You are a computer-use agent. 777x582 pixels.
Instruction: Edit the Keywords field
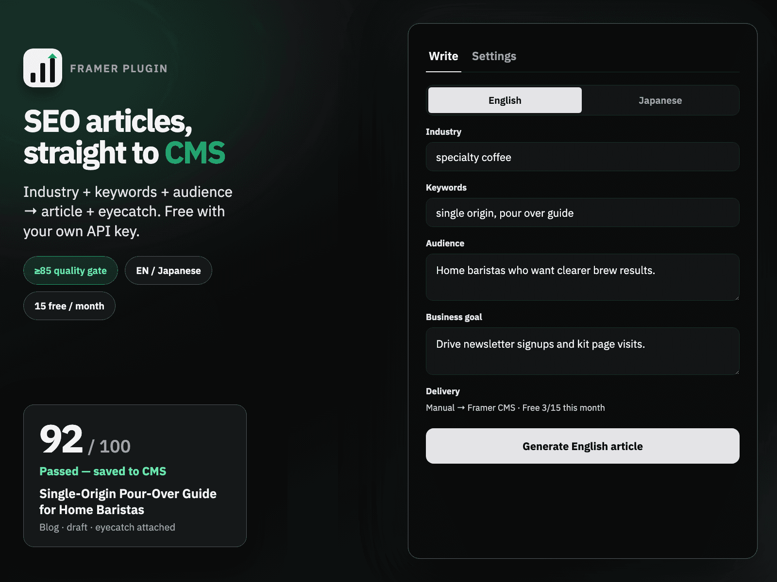tap(583, 212)
